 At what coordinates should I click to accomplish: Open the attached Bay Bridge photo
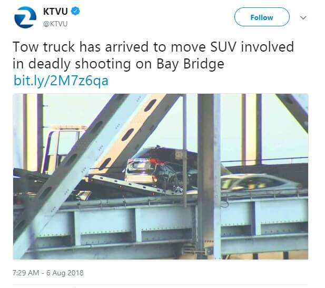[x=161, y=176]
